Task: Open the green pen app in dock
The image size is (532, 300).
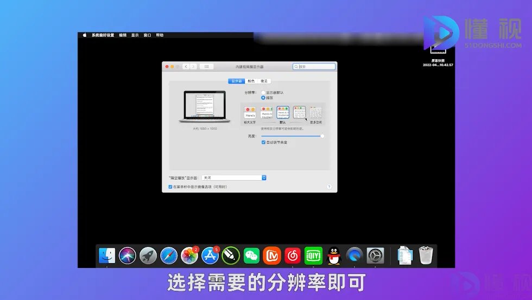Action: click(231, 256)
